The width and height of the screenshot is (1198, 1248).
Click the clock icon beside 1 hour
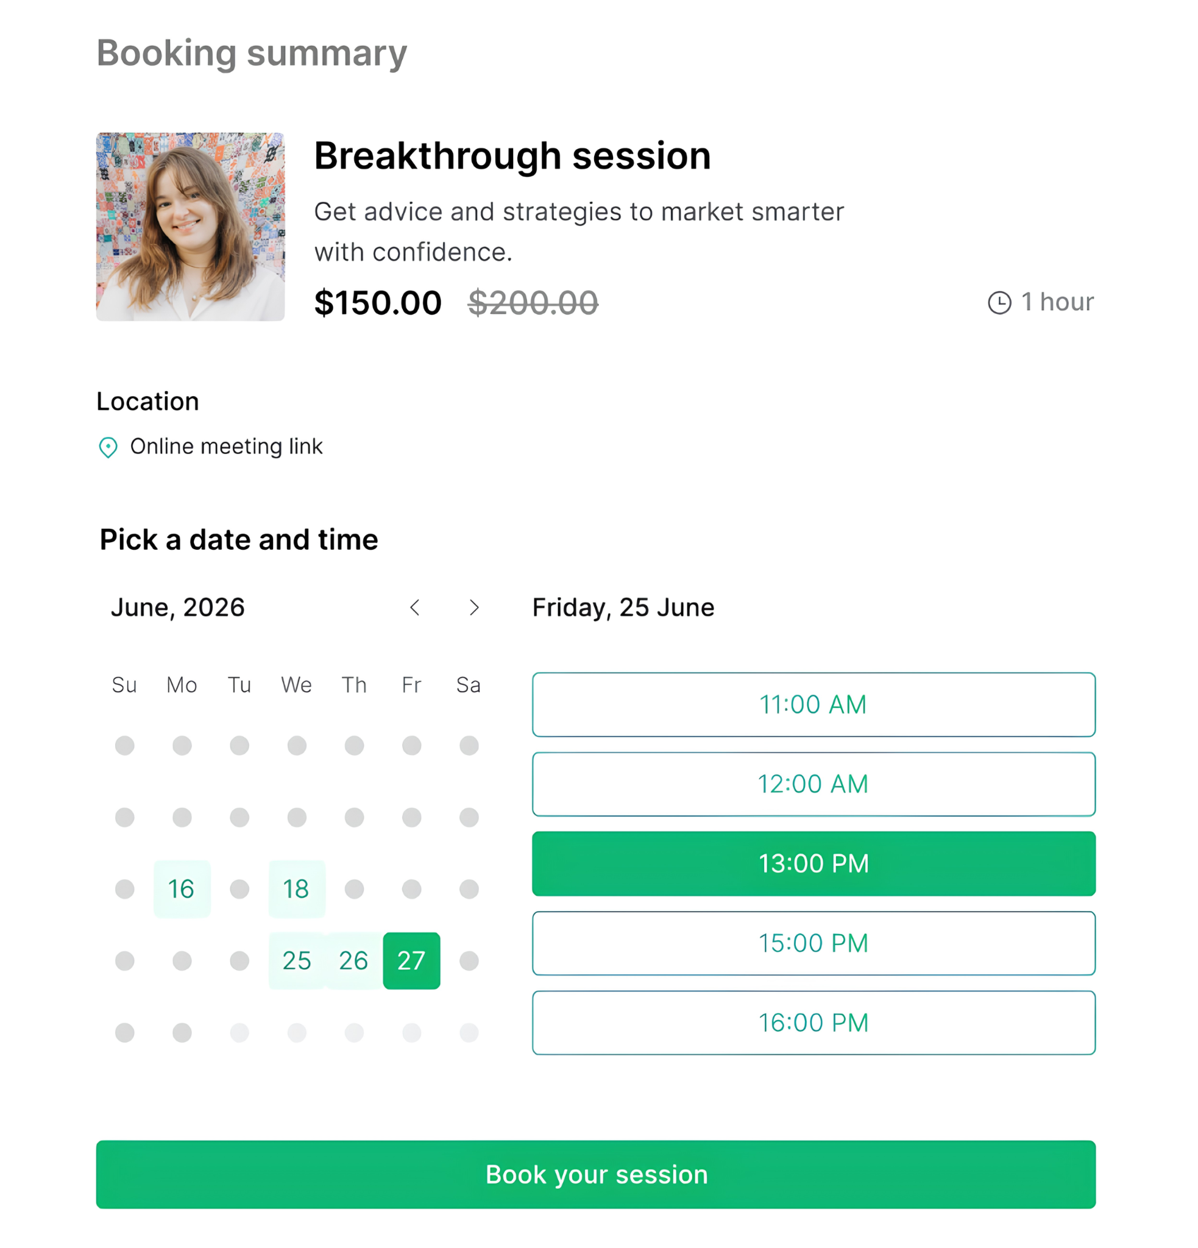[x=1000, y=303]
